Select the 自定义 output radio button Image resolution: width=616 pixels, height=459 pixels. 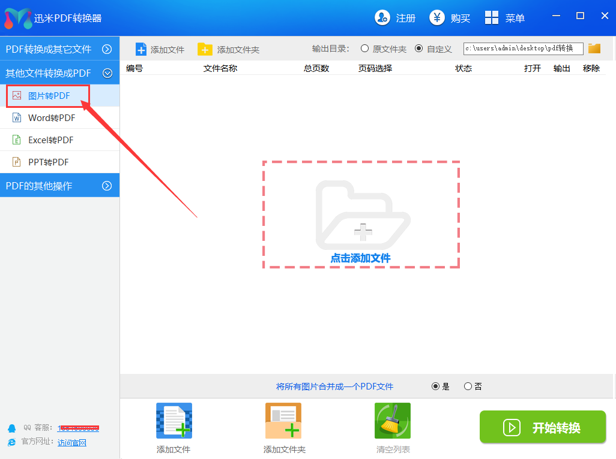pos(418,49)
